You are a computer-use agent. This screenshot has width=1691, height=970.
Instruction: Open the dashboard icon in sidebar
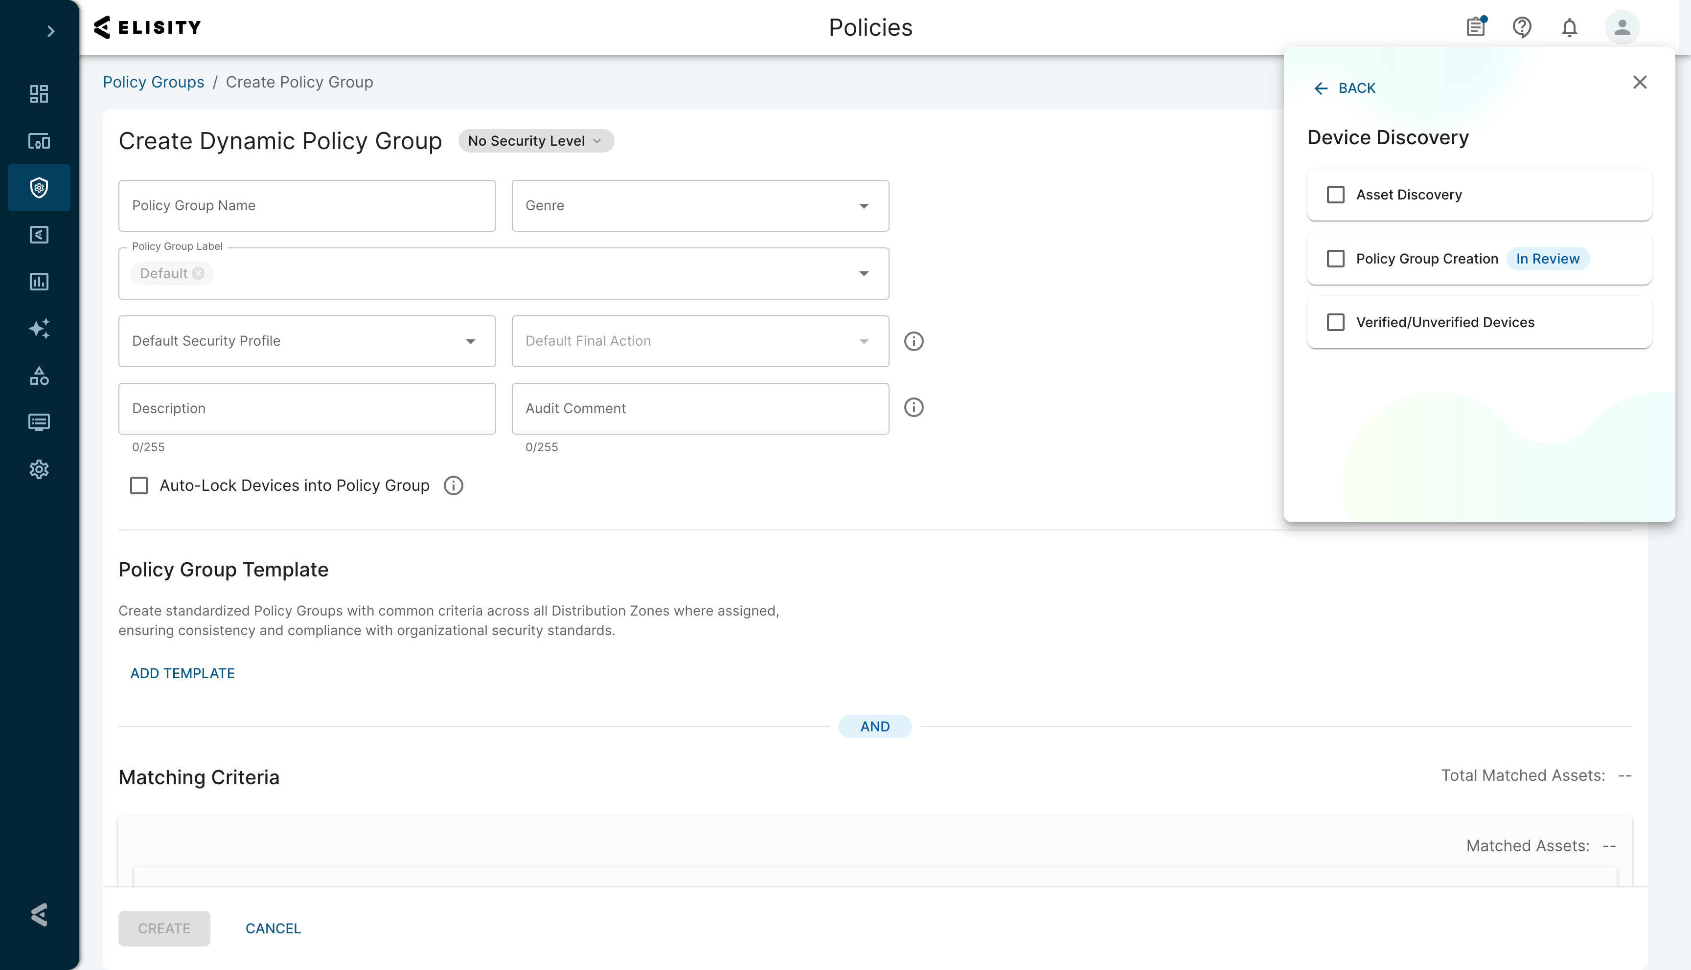click(x=39, y=94)
